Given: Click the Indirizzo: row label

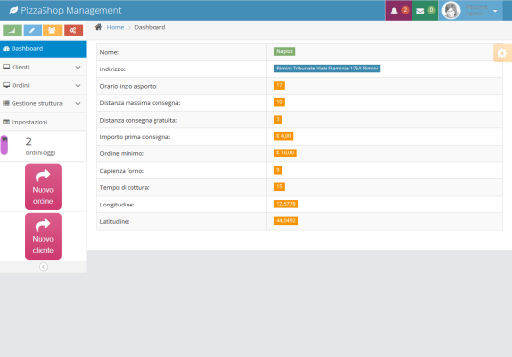Looking at the screenshot, I should point(113,69).
